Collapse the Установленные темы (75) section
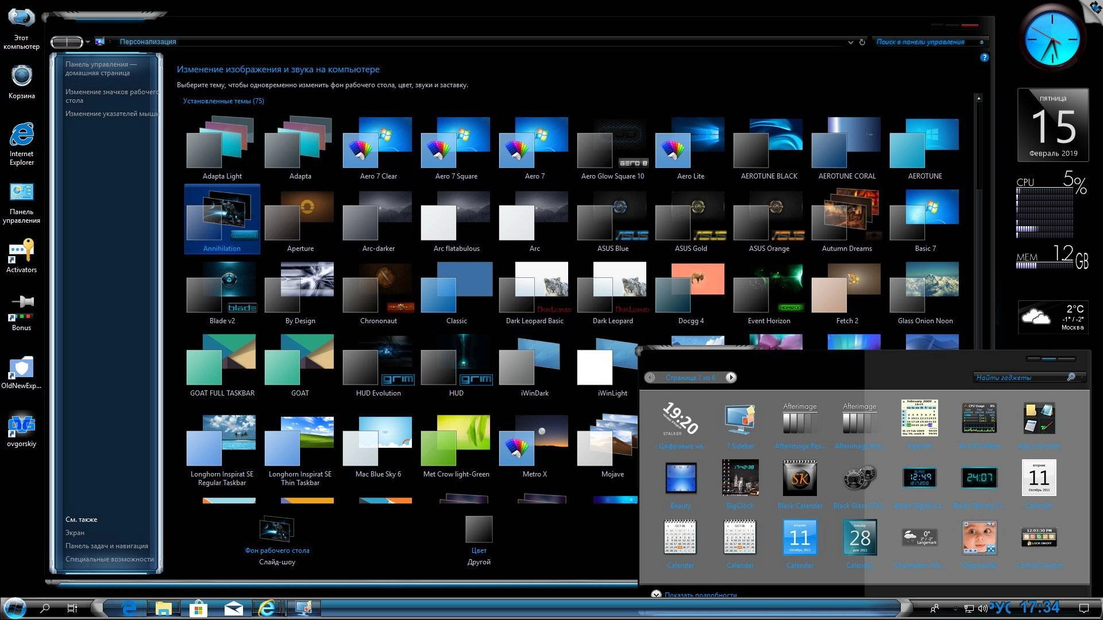Viewport: 1103px width, 620px height. [x=224, y=100]
